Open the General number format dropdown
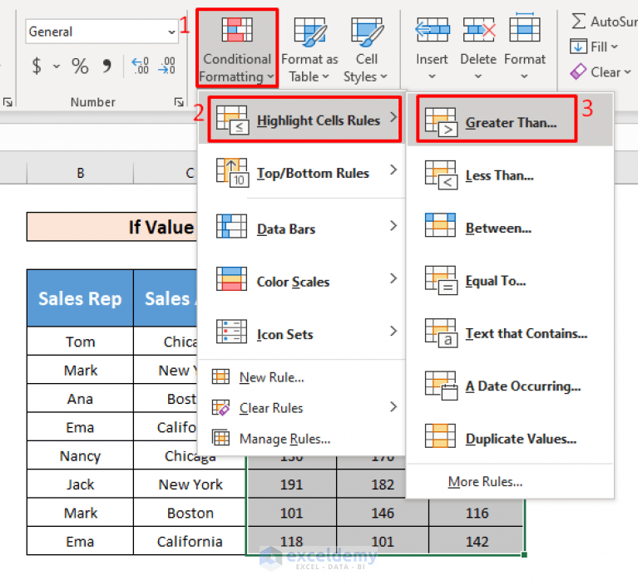638x585 pixels. click(171, 32)
